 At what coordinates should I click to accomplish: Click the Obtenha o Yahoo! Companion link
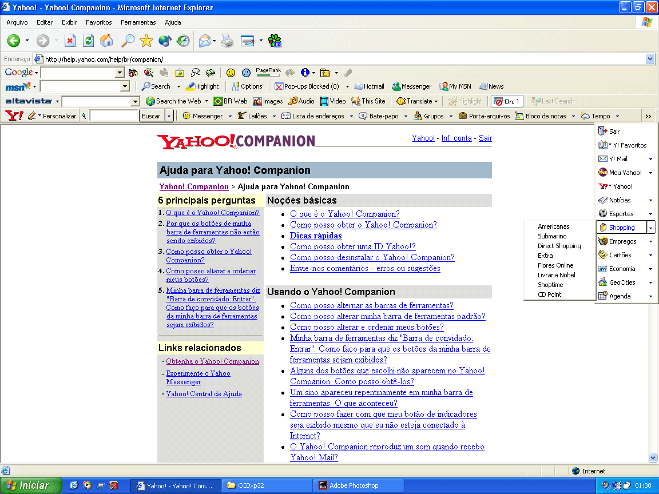(x=212, y=361)
